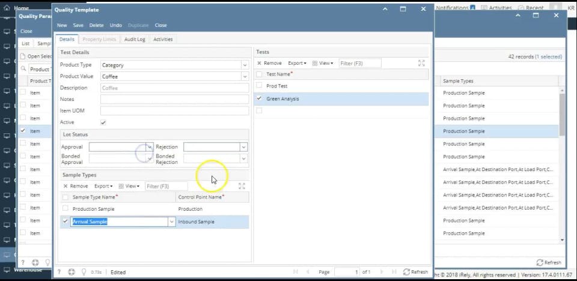Switch to the Details tab
This screenshot has width=577, height=281.
coord(67,39)
